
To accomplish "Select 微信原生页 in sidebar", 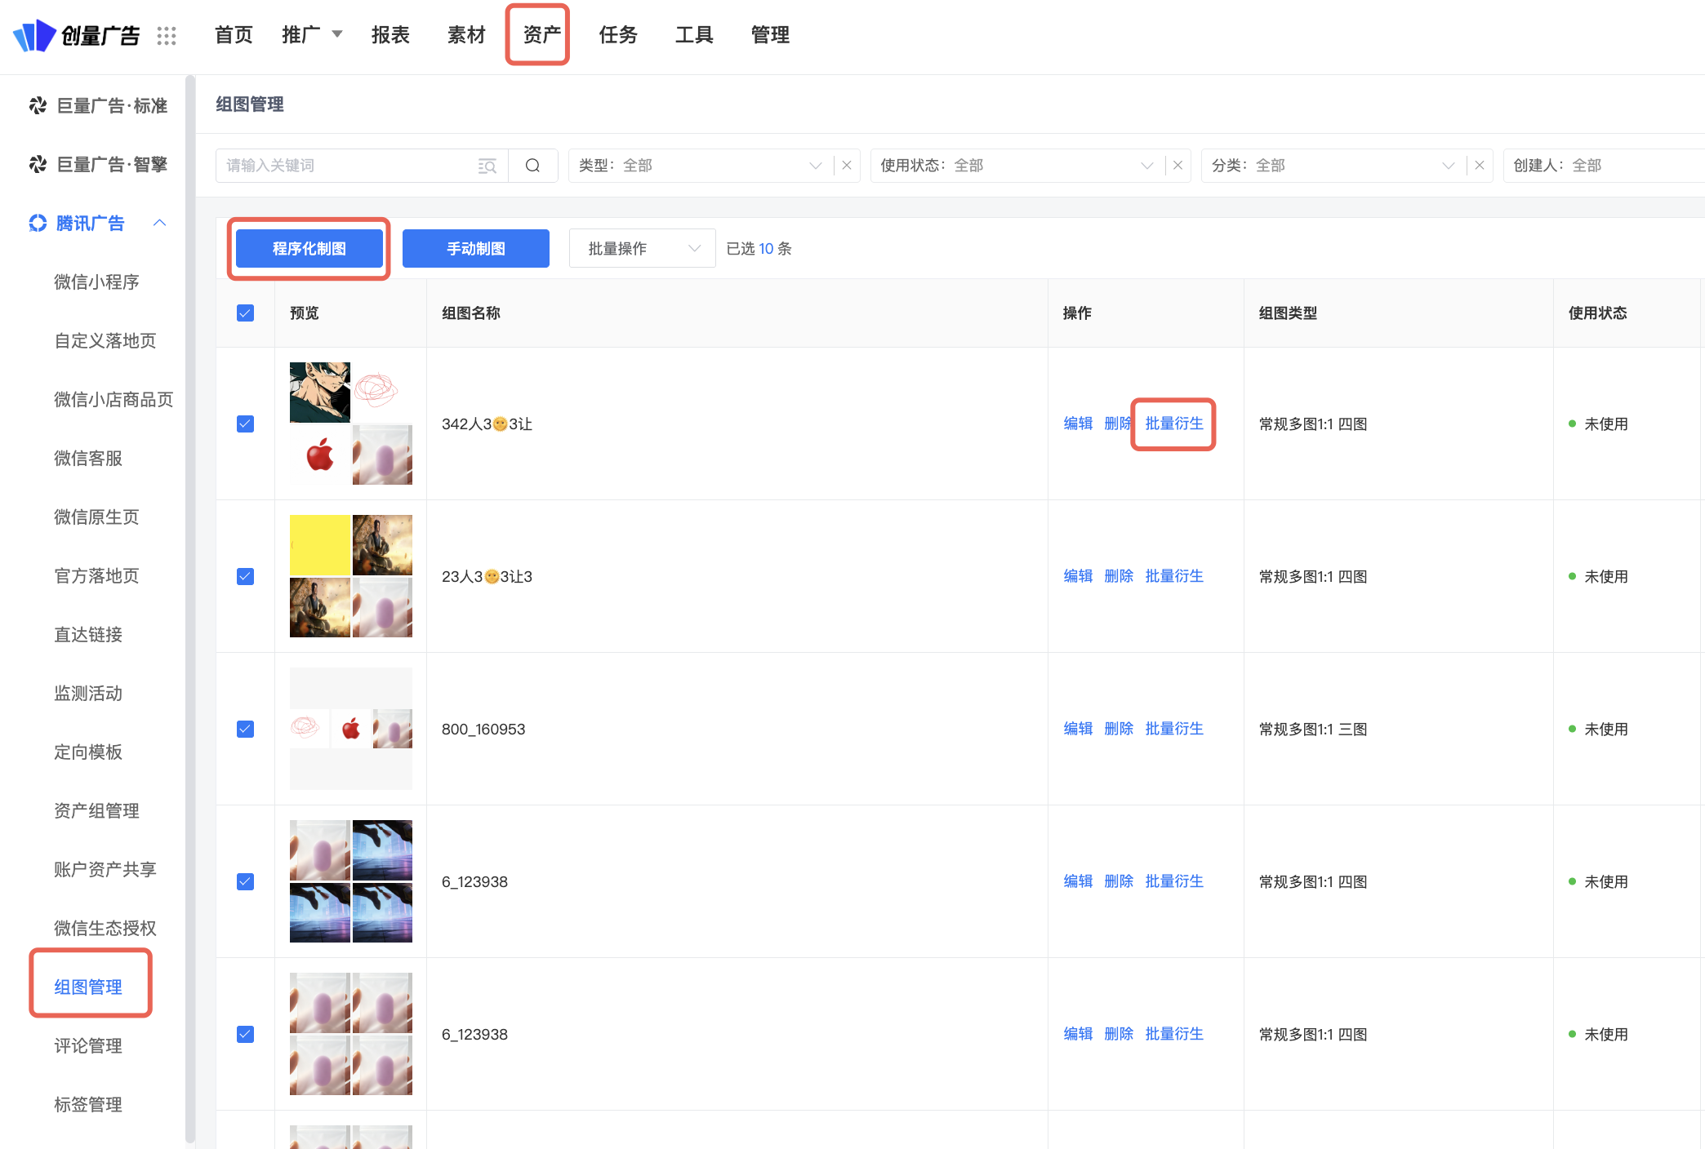I will (x=96, y=517).
